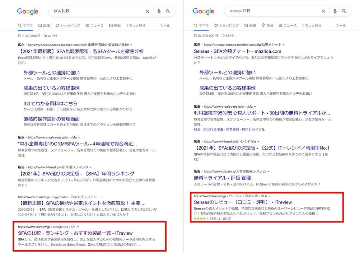Image resolution: width=359 pixels, height=253 pixels.
Task: Open the 画像 tab on the 'senses 評判' page
Action: point(250,25)
